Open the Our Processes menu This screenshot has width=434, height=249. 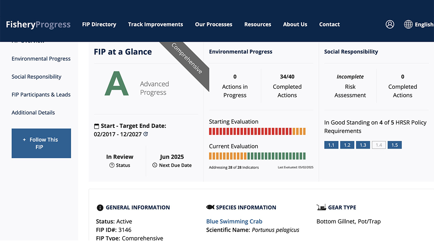click(x=213, y=24)
